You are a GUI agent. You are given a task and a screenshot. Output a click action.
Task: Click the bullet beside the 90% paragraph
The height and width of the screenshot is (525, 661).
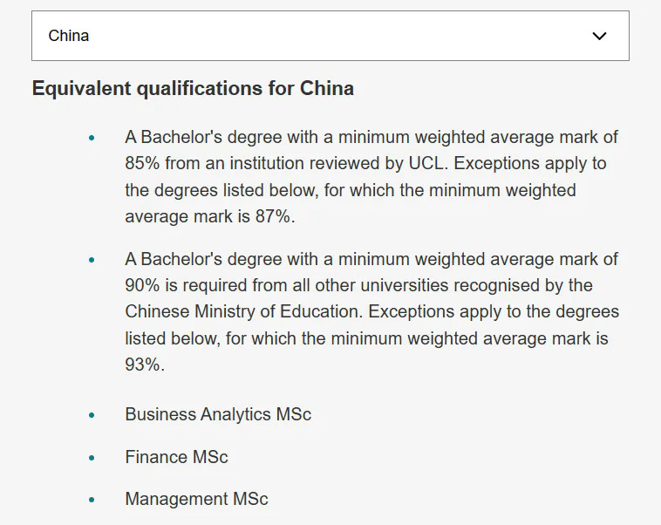click(92, 260)
